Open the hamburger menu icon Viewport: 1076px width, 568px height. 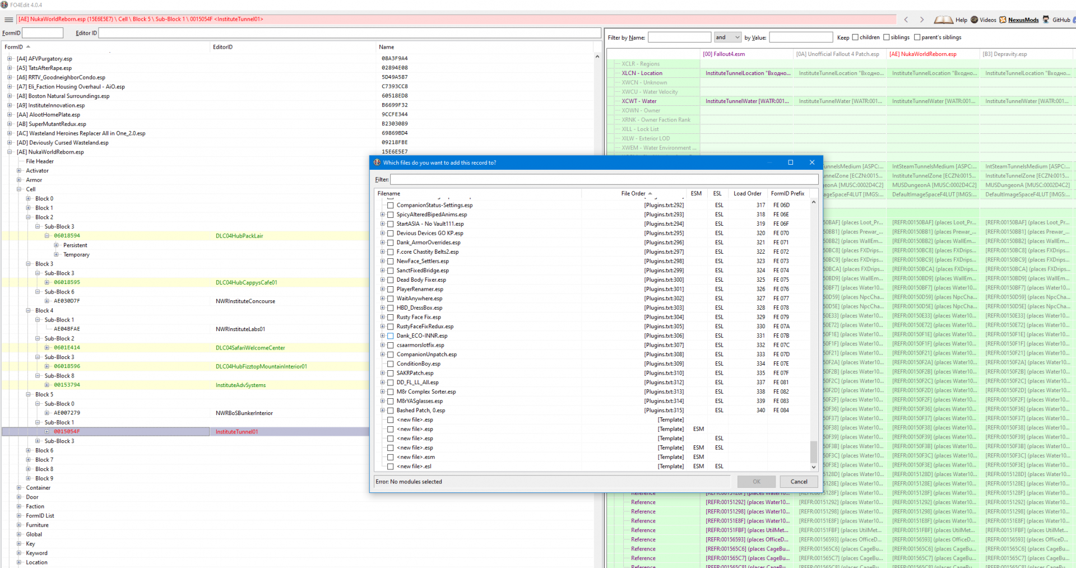tap(8, 20)
